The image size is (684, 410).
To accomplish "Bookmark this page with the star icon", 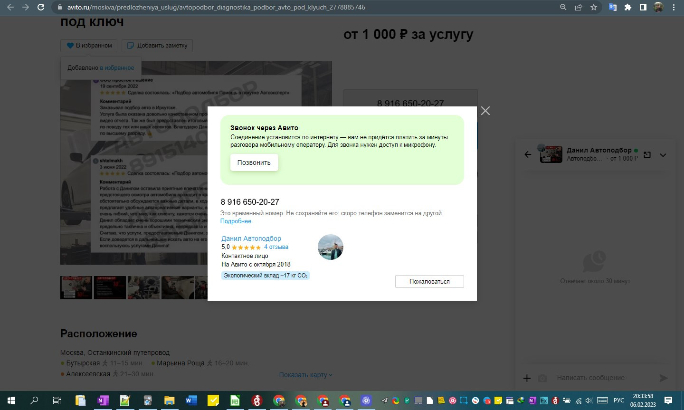I will tap(594, 7).
